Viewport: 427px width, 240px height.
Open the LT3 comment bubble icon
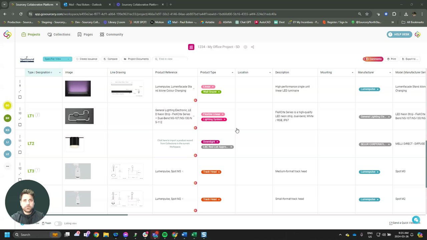[x=37, y=170]
